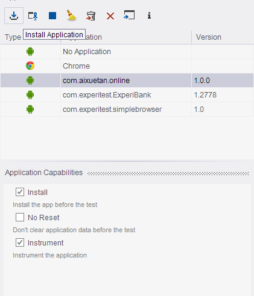Image resolution: width=254 pixels, height=296 pixels.
Task: Click the trash bin uninstall icon
Action: 91,16
